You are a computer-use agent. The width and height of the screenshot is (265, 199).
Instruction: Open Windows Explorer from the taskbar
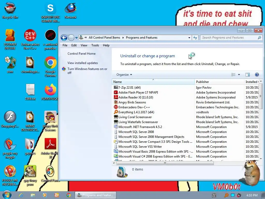click(33, 195)
